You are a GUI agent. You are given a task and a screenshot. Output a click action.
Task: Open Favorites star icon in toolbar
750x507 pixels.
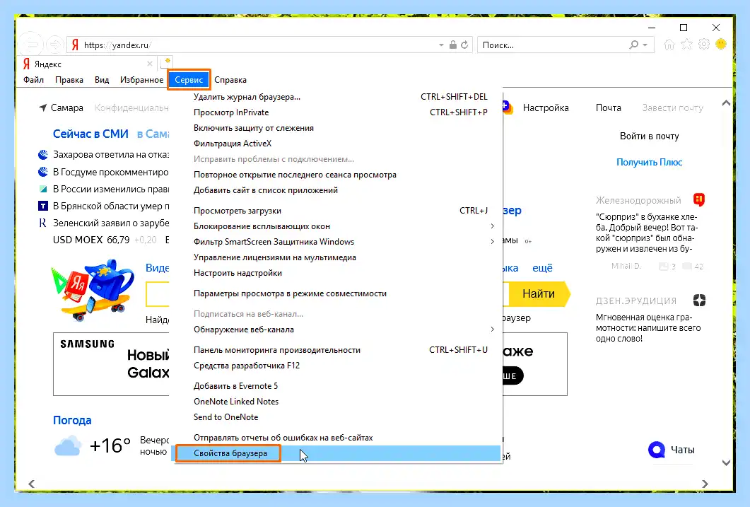tap(686, 45)
